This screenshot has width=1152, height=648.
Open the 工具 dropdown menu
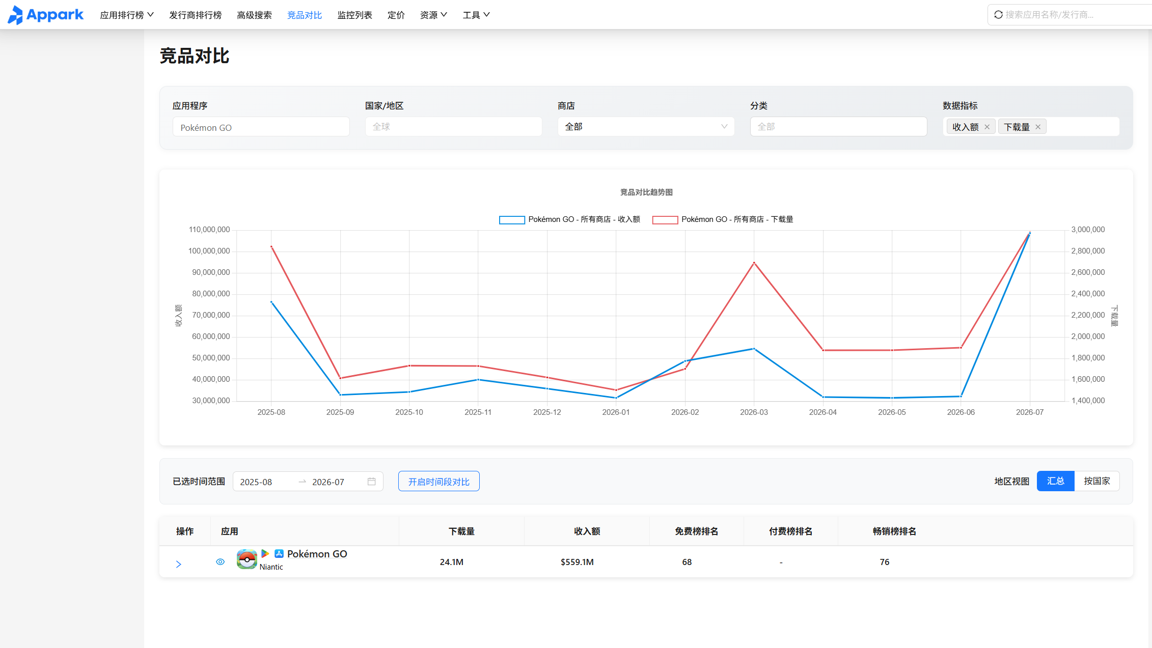coord(476,15)
